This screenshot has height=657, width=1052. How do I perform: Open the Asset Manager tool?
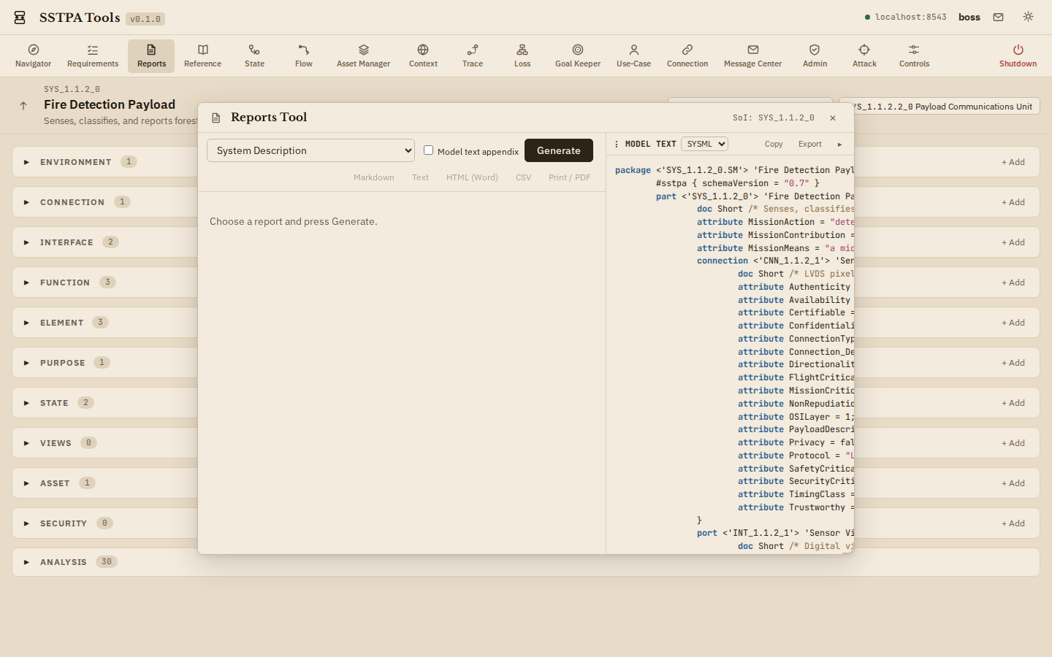tap(363, 56)
